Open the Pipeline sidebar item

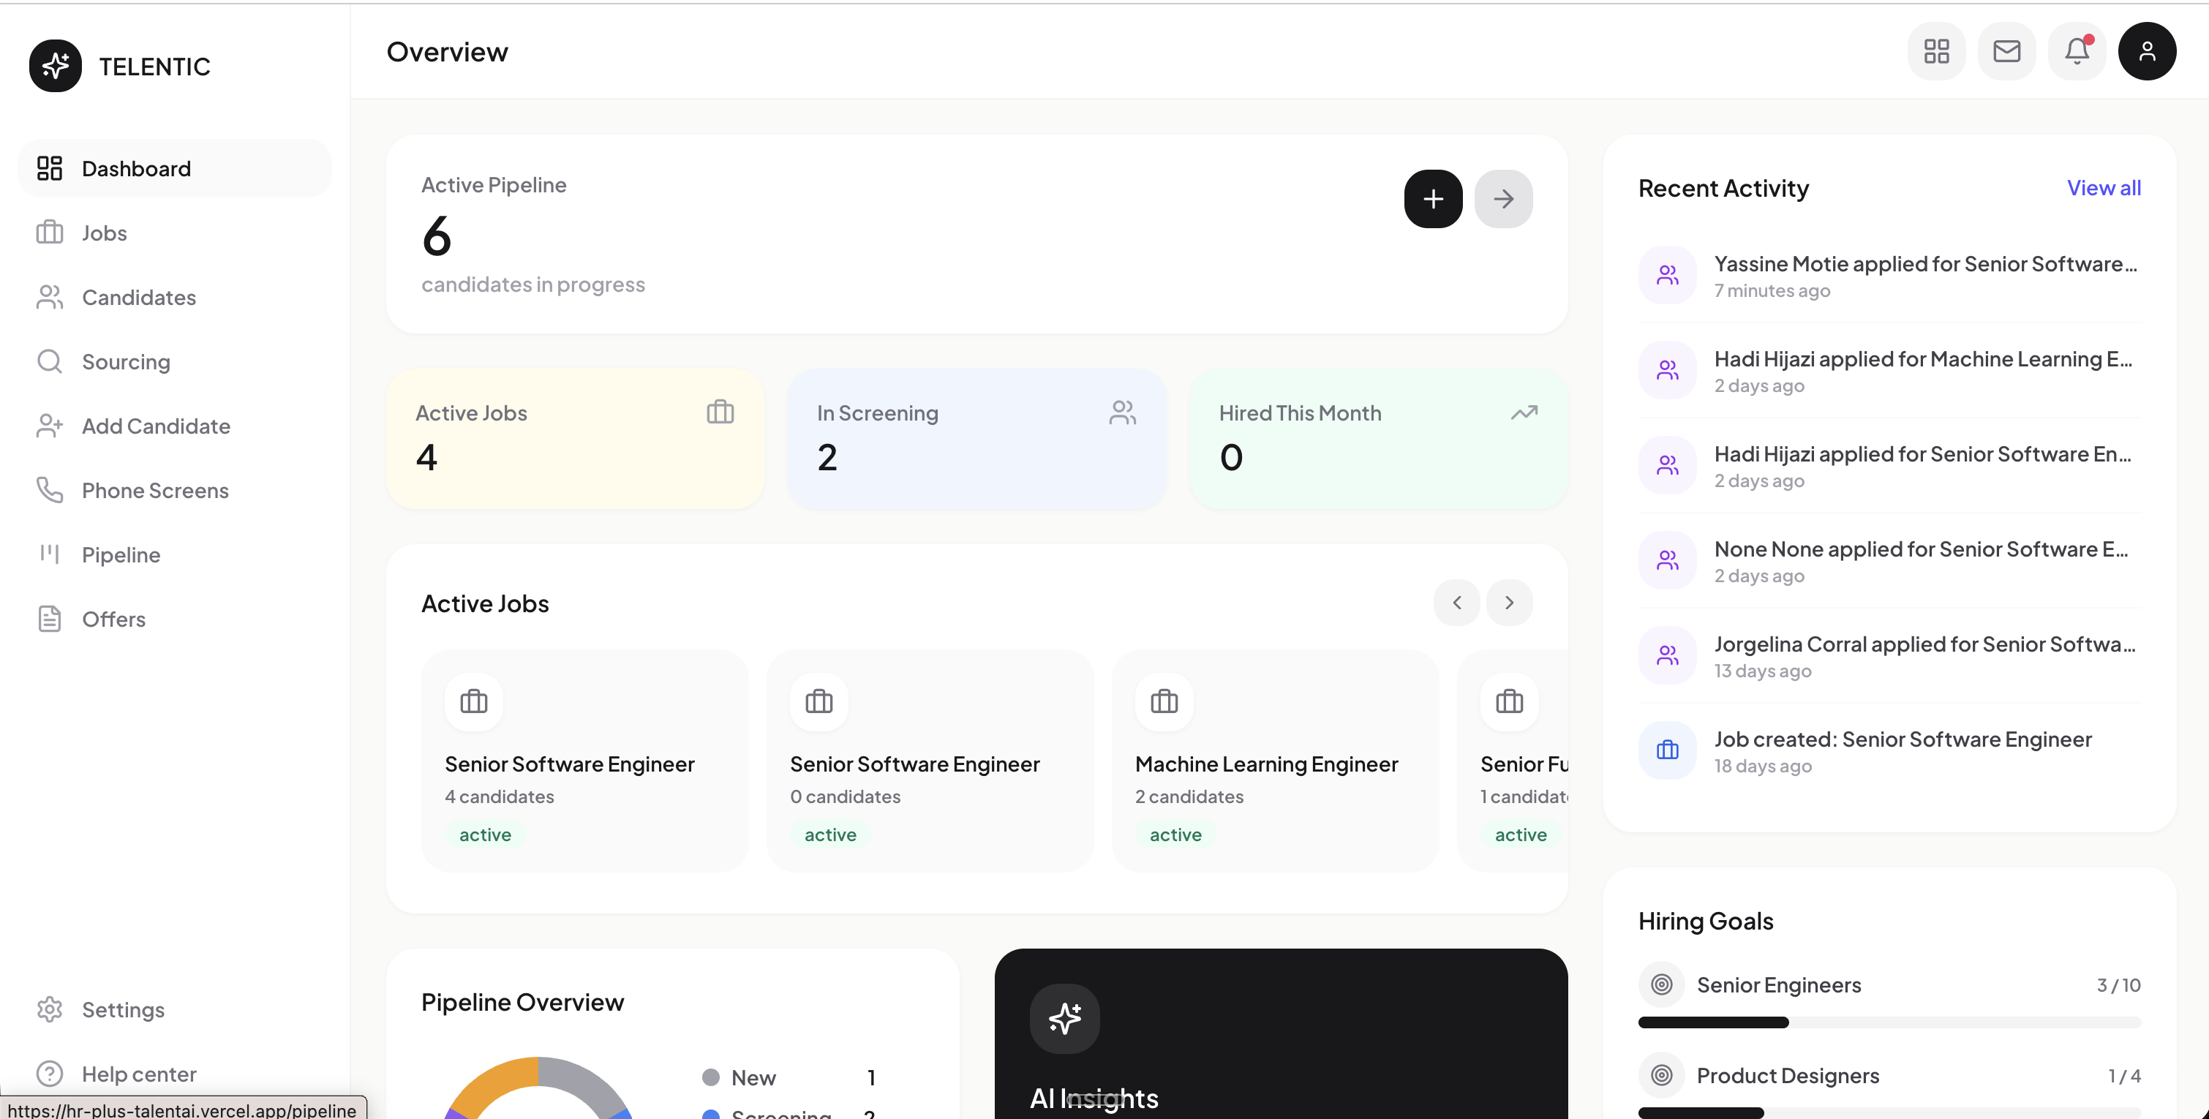pyautogui.click(x=121, y=555)
